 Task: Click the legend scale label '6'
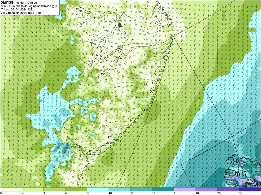pyautogui.click(x=66, y=193)
